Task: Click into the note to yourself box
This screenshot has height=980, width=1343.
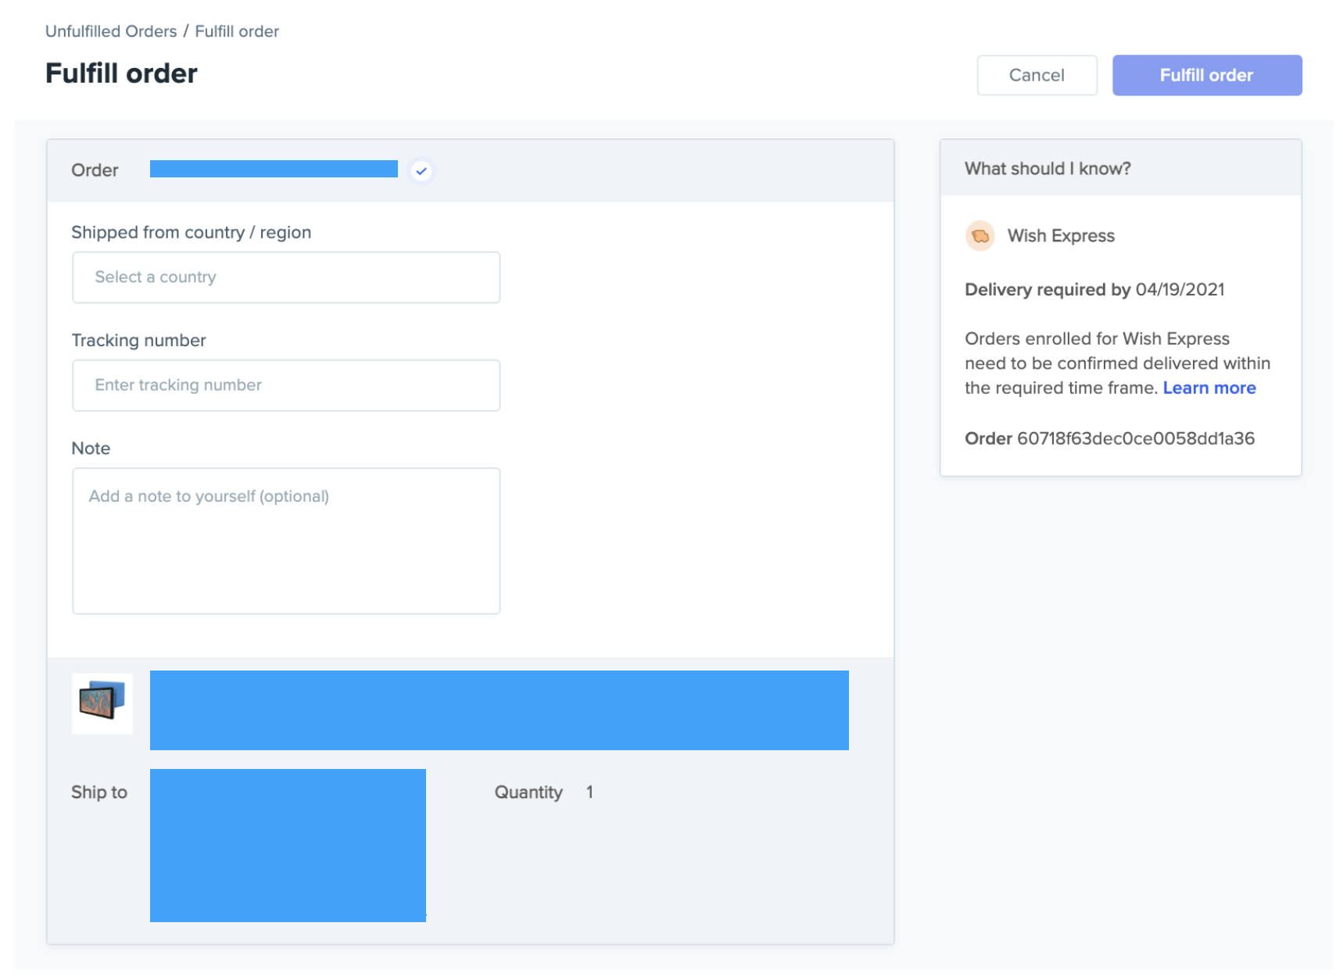Action: tap(286, 541)
